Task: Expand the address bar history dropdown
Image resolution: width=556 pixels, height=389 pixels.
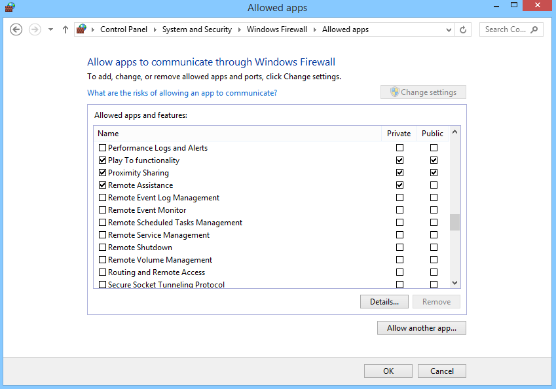Action: (x=449, y=29)
